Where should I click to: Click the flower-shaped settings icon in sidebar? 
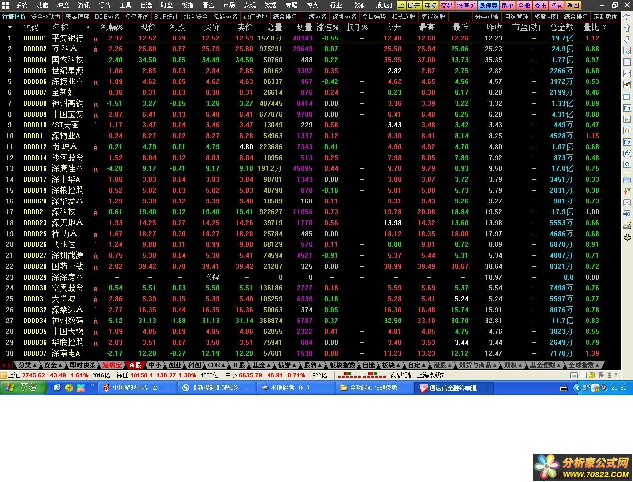tap(627, 238)
